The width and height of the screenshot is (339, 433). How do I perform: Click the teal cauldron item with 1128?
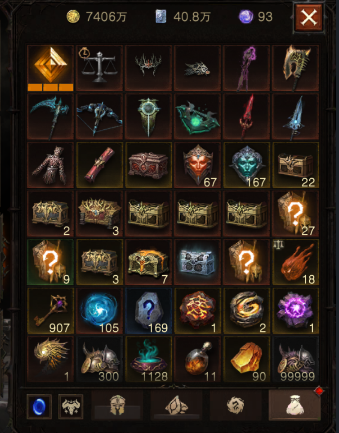[x=148, y=359]
